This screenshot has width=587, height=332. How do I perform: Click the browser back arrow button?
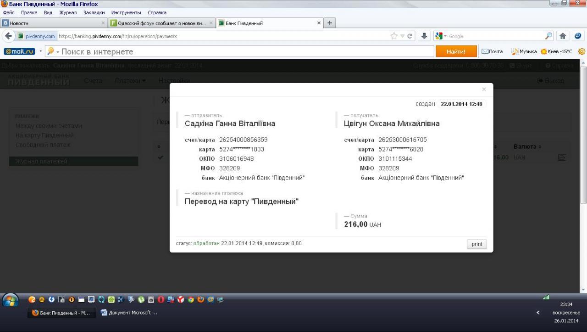point(8,36)
